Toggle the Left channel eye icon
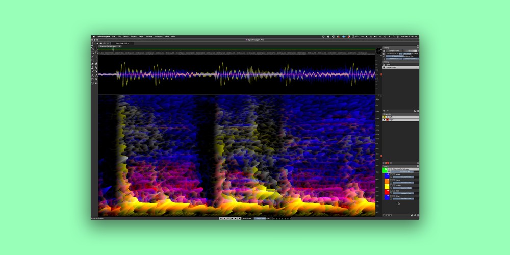Image resolution: width=510 pixels, height=255 pixels. click(384, 117)
